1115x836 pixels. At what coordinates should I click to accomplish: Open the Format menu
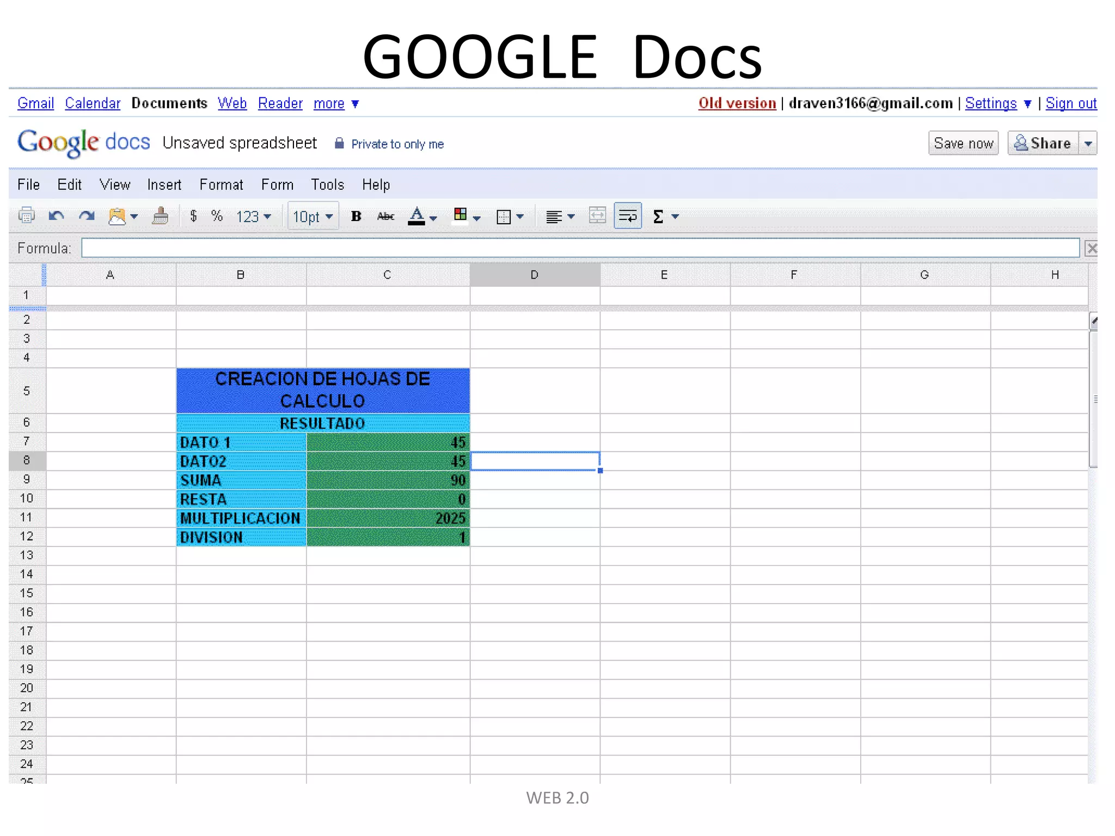tap(221, 185)
